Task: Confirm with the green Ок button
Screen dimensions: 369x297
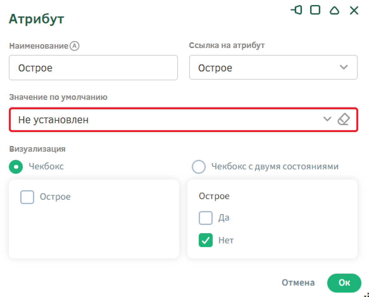Action: (344, 283)
